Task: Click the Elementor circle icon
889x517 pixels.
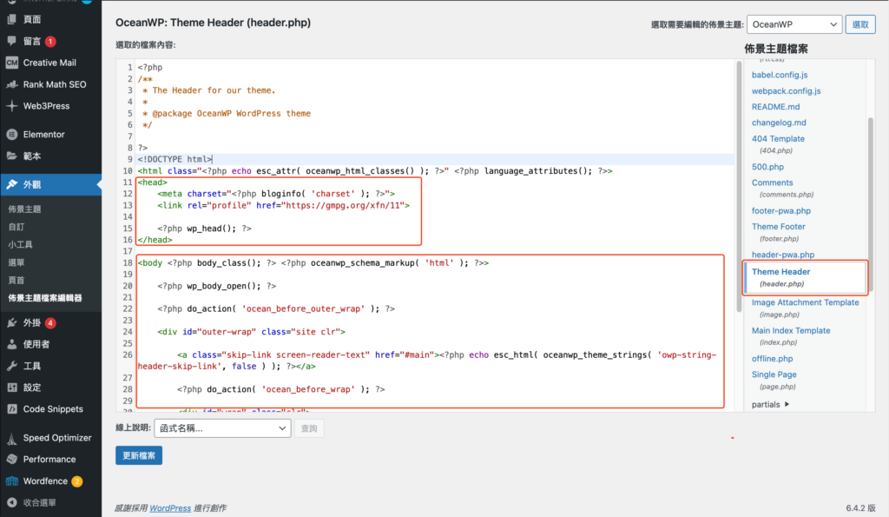Action: click(x=11, y=135)
